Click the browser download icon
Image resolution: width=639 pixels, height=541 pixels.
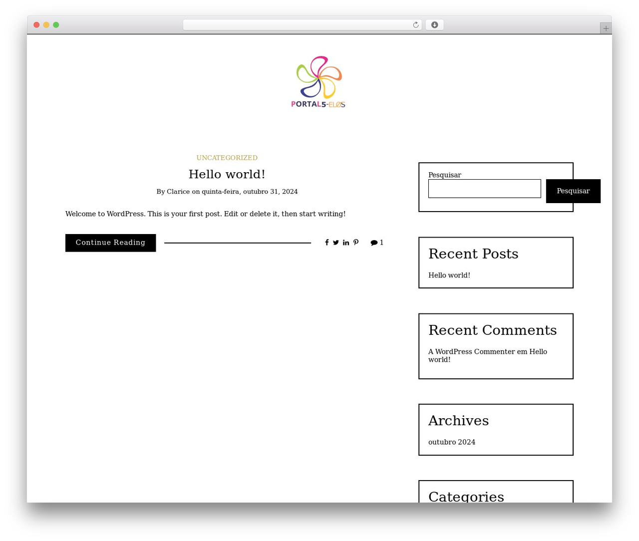(435, 25)
